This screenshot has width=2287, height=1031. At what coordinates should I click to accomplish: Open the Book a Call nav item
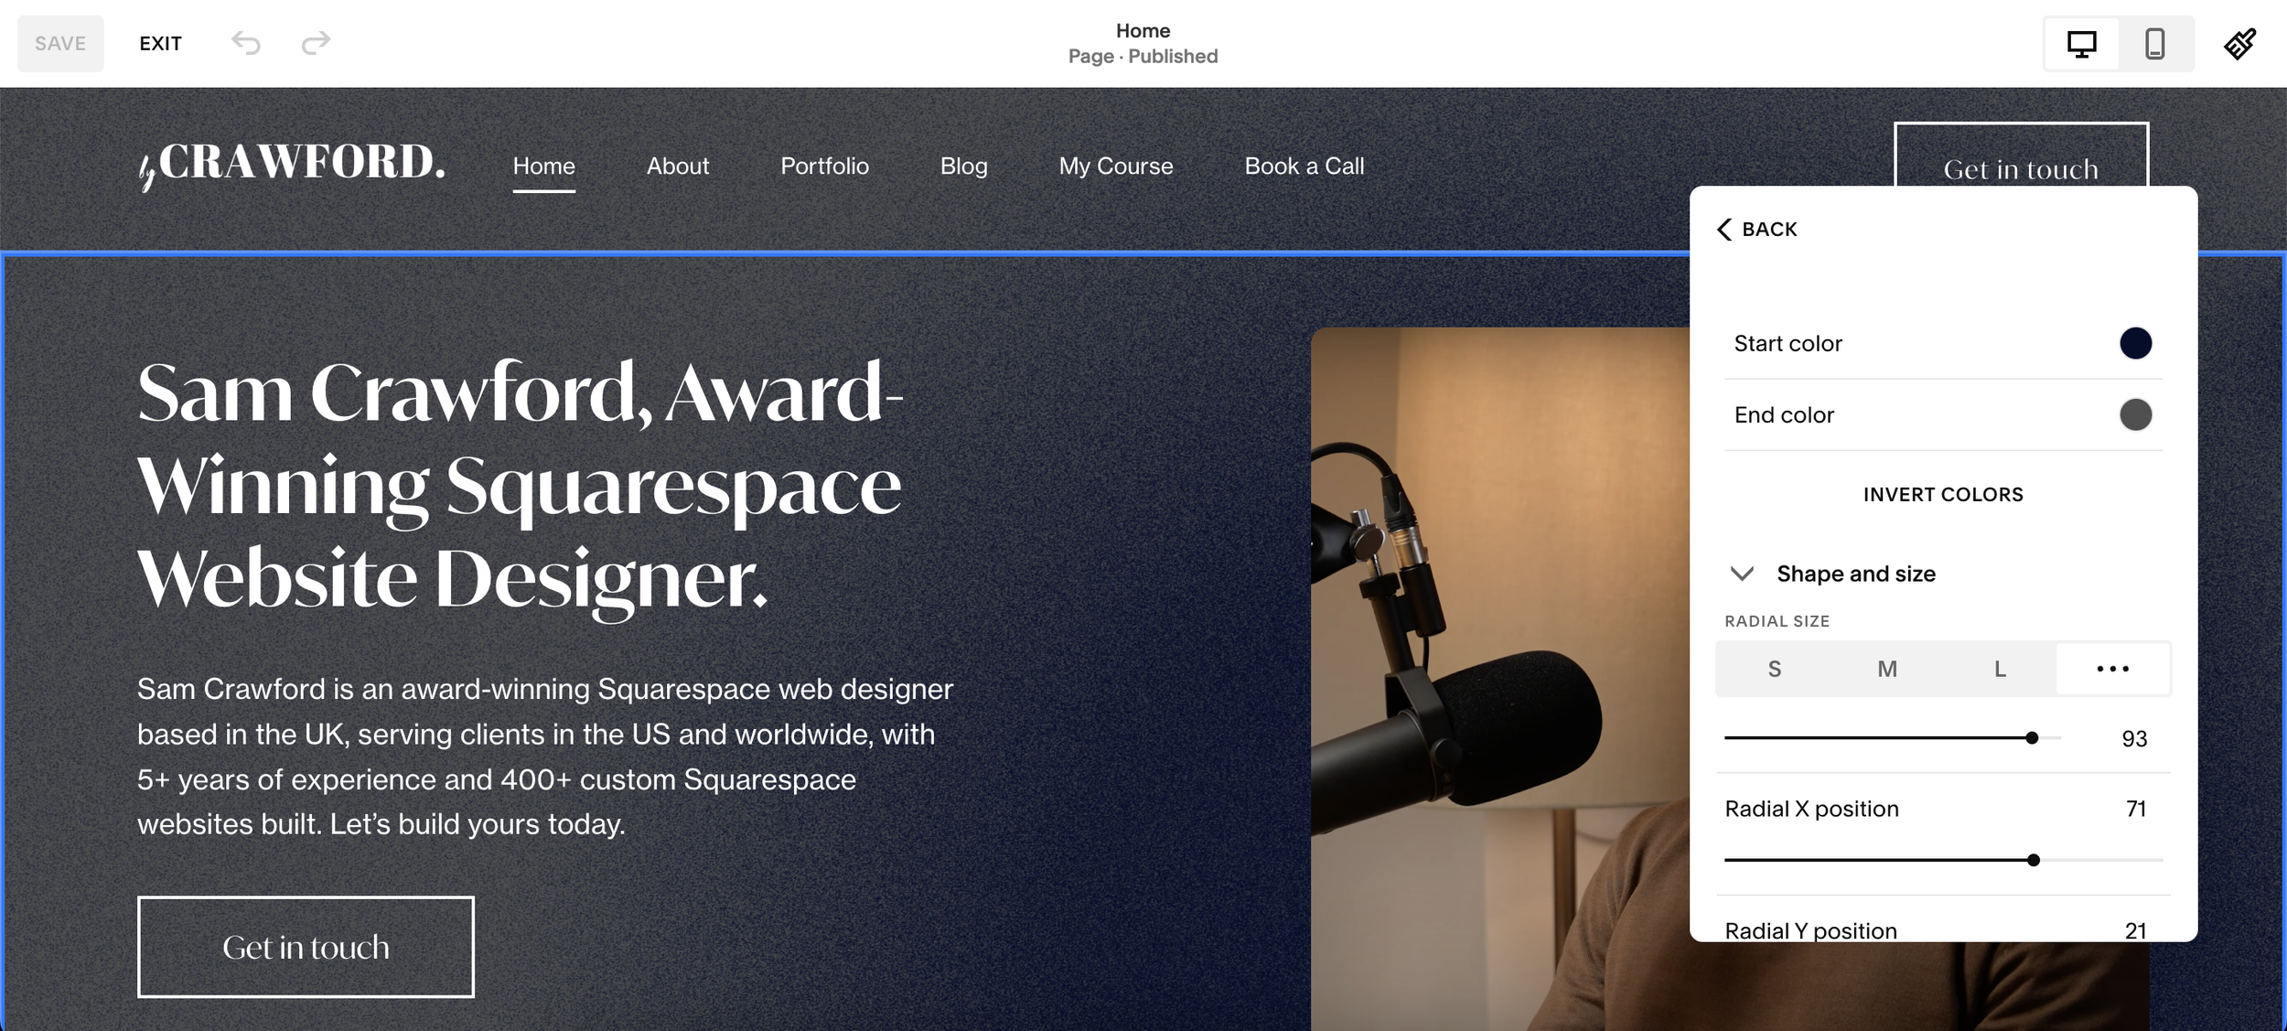pyautogui.click(x=1305, y=166)
